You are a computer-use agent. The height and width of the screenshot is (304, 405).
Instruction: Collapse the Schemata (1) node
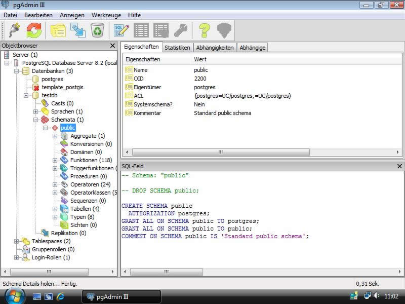click(35, 120)
